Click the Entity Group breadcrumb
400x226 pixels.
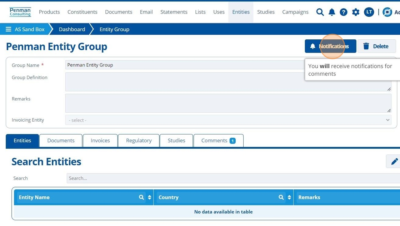114,29
